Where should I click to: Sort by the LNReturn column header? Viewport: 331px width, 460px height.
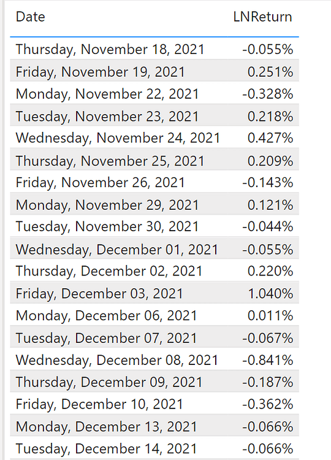coord(262,17)
